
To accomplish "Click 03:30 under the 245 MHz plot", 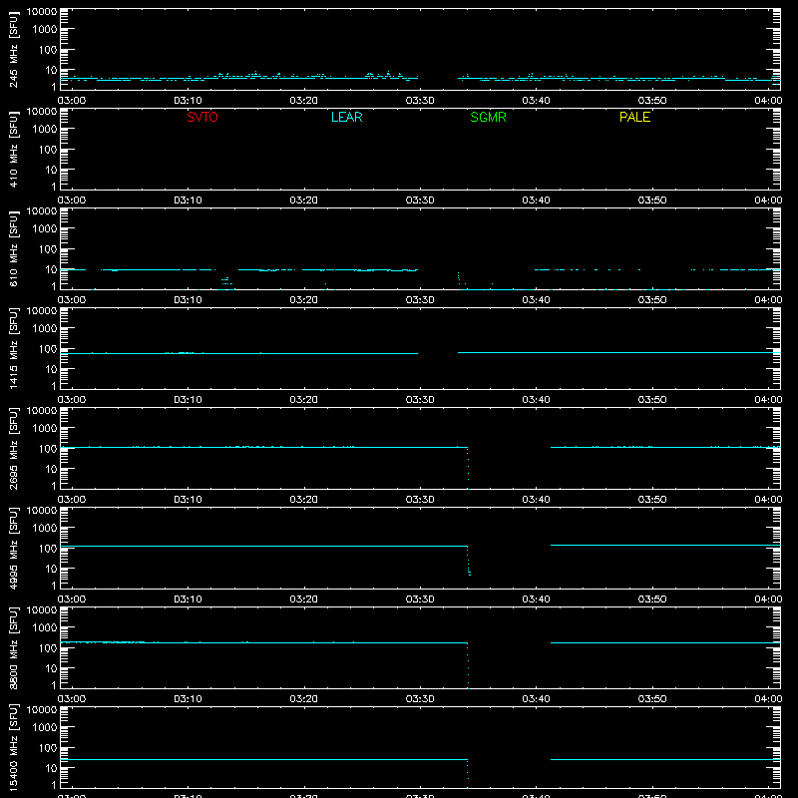I will [x=420, y=101].
